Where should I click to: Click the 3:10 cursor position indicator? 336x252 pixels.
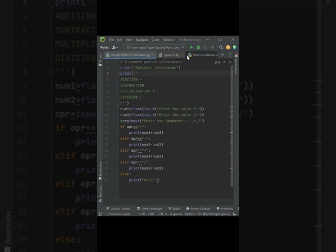(142, 214)
